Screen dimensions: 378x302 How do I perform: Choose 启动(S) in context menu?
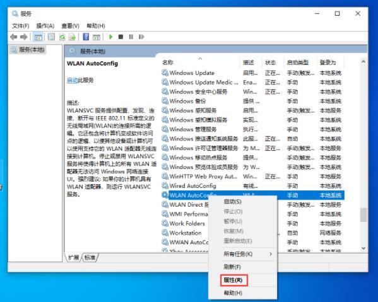(232, 202)
